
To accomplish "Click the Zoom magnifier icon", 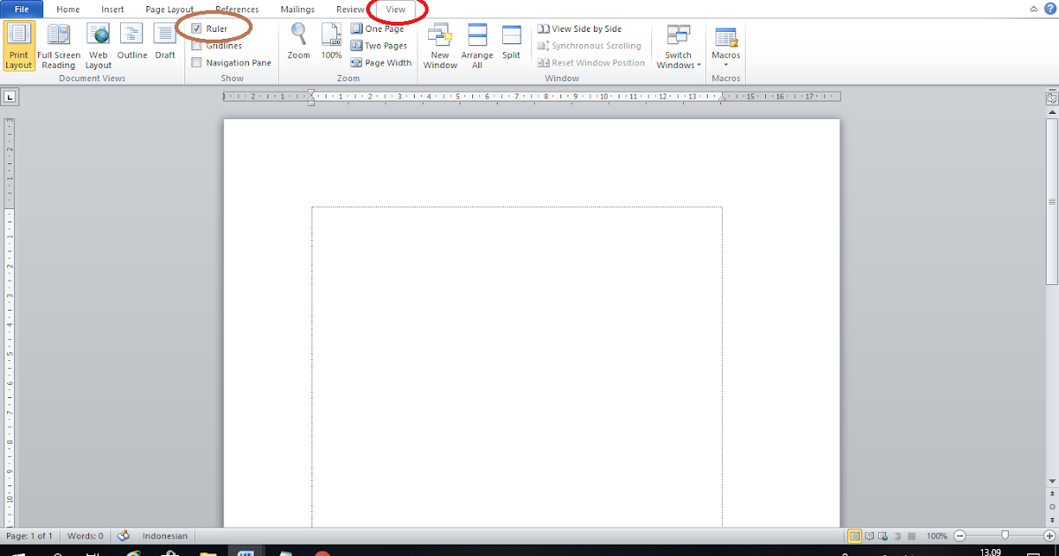I will (x=298, y=40).
